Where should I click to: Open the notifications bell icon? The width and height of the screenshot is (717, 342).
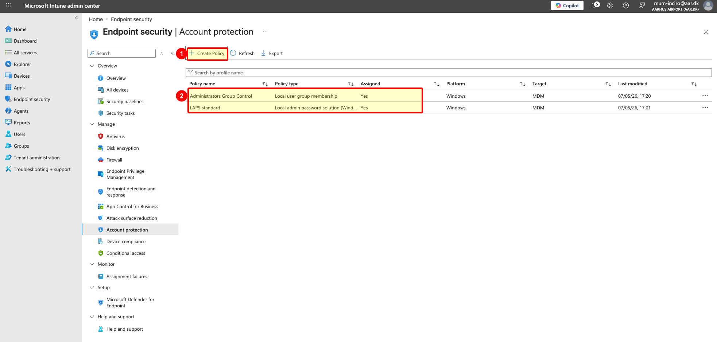pyautogui.click(x=595, y=5)
